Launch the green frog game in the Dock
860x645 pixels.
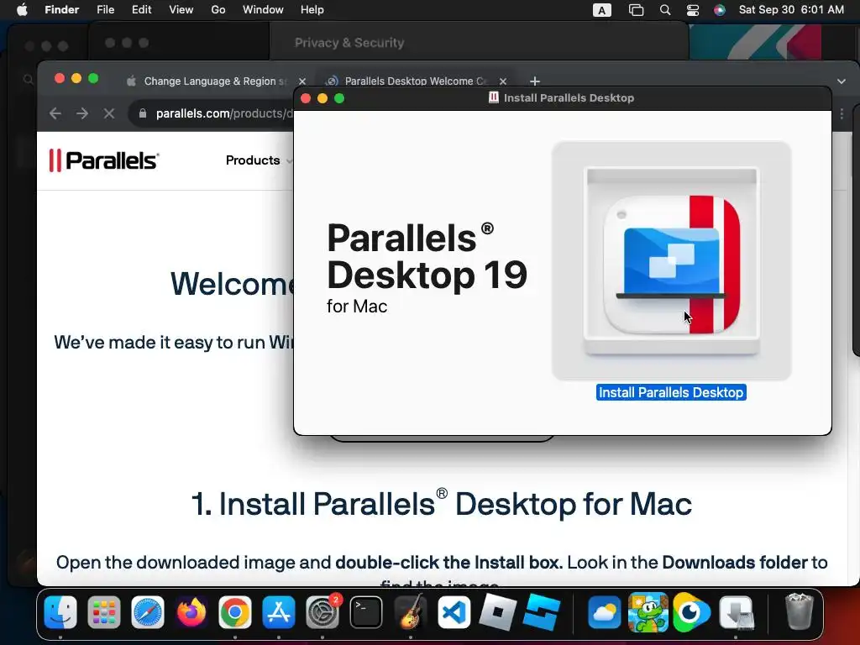coord(648,611)
